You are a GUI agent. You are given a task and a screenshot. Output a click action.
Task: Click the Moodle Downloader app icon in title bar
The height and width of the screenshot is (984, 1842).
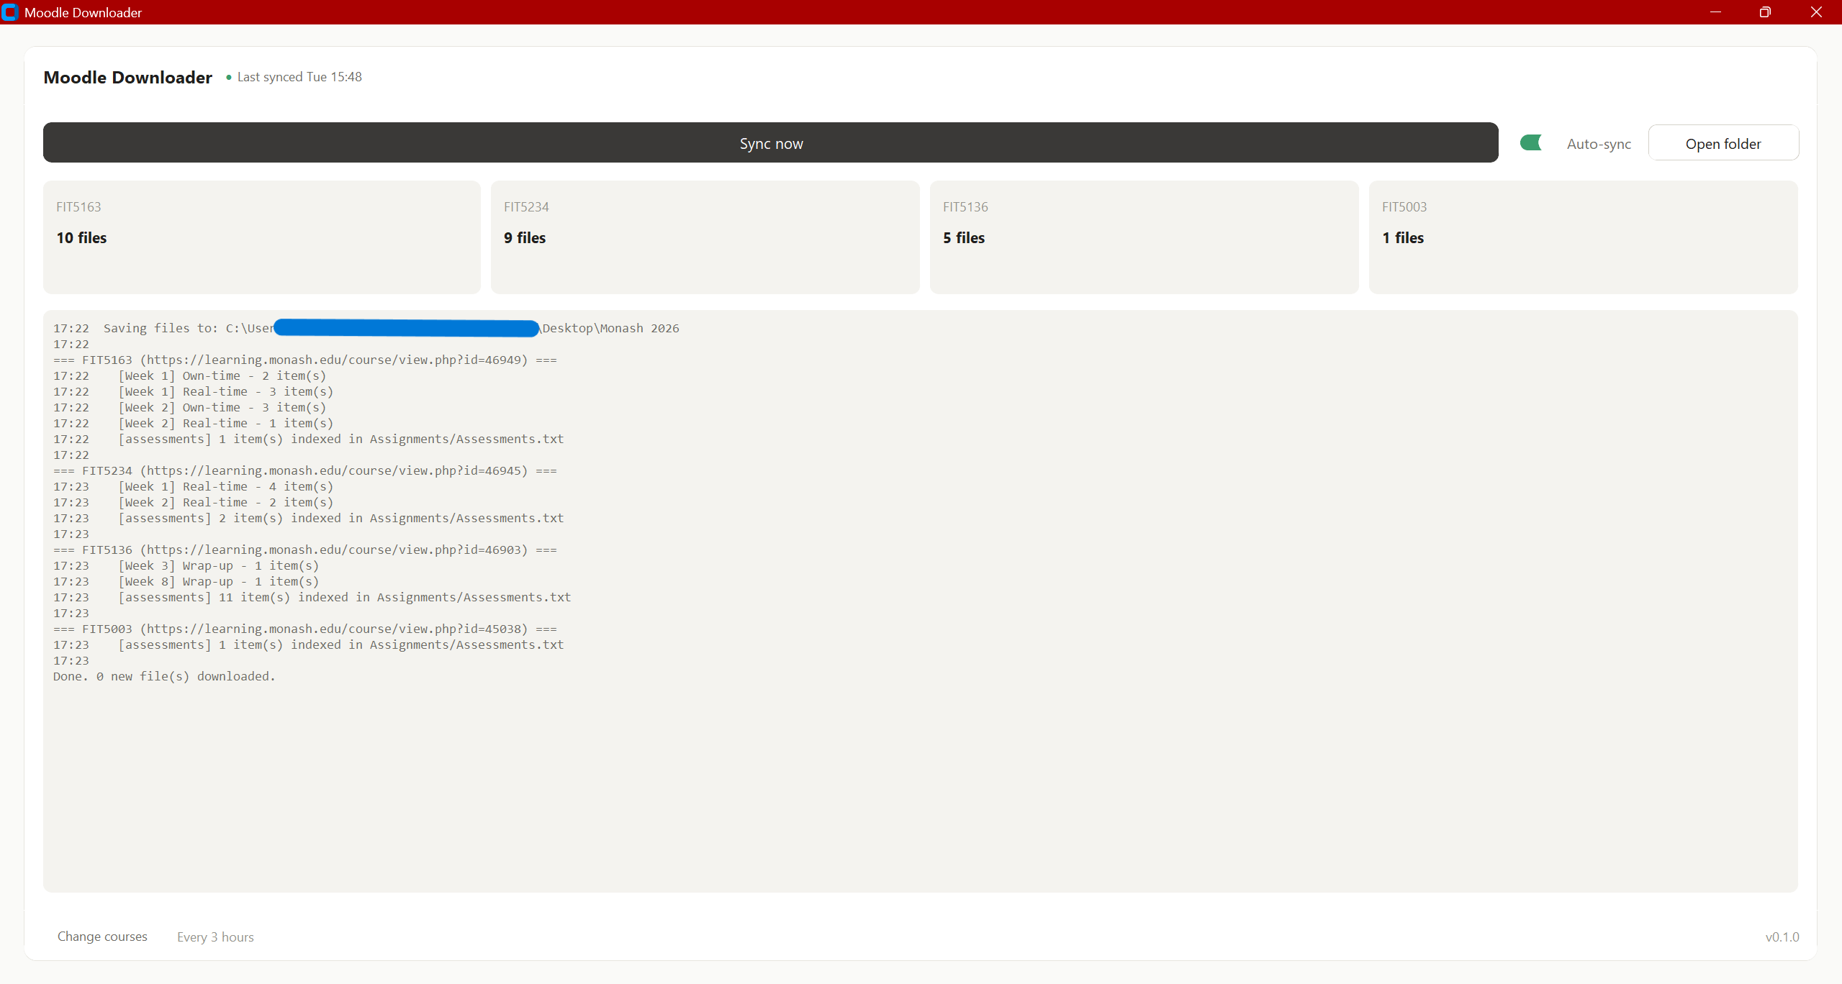tap(10, 12)
